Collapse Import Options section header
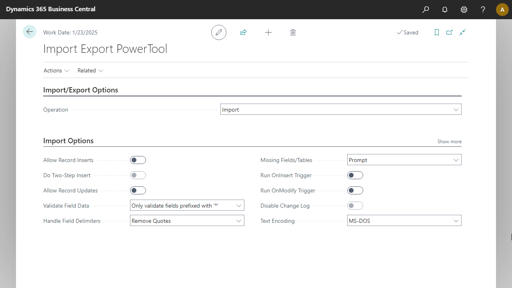The height and width of the screenshot is (288, 512). pos(68,141)
